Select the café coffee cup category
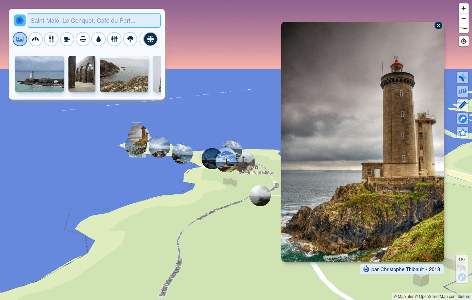The image size is (472, 300). 67,39
